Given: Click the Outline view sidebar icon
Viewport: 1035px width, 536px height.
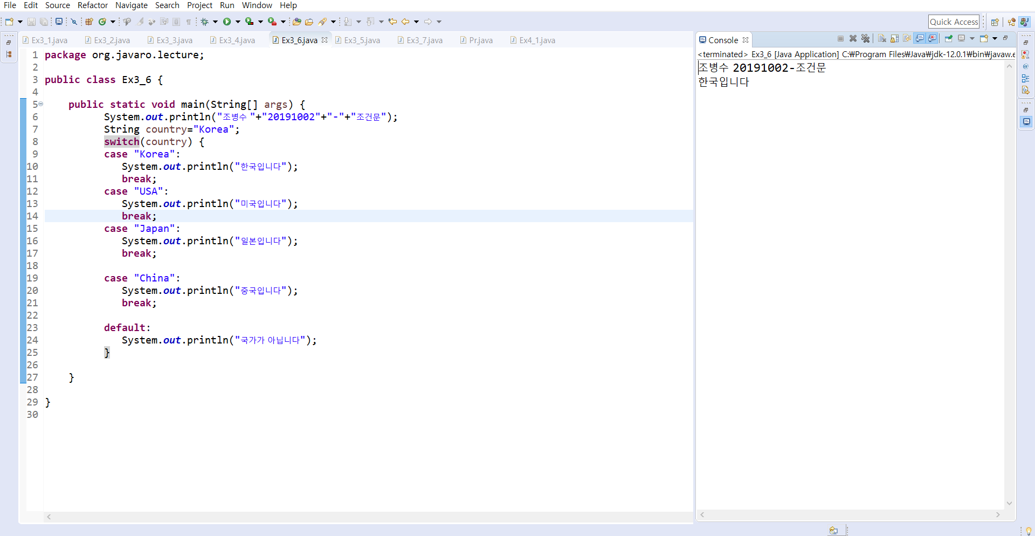Looking at the screenshot, I should coord(1026,78).
